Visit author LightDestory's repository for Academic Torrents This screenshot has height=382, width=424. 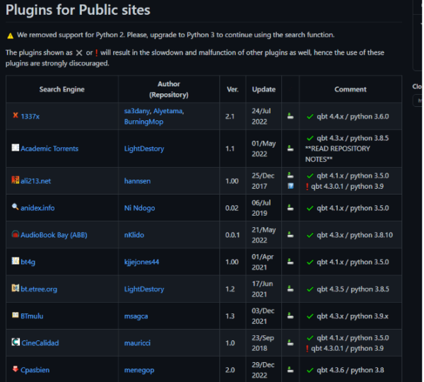click(143, 149)
